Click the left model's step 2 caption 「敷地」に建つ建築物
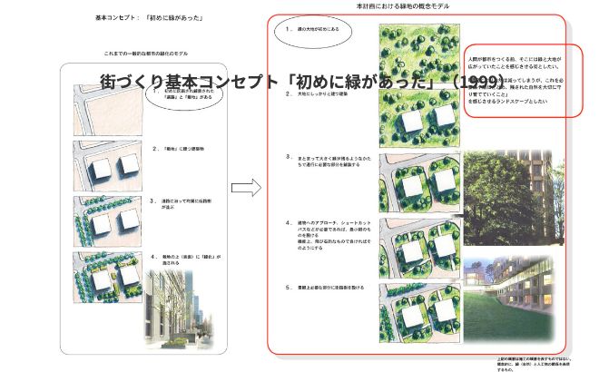The width and height of the screenshot is (599, 372). 188,148
